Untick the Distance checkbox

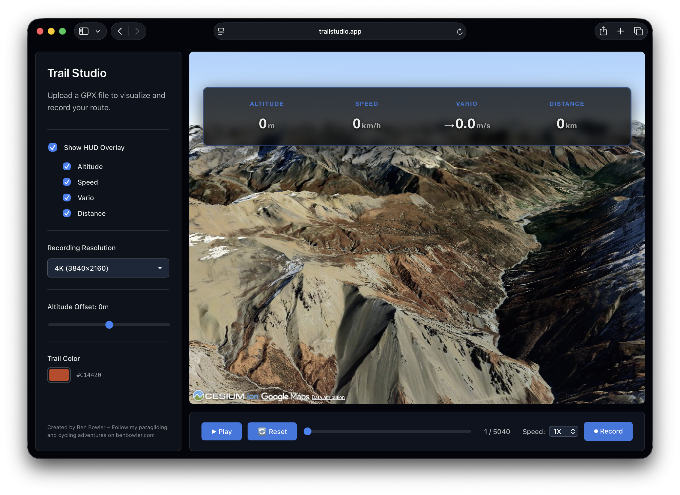tap(67, 213)
